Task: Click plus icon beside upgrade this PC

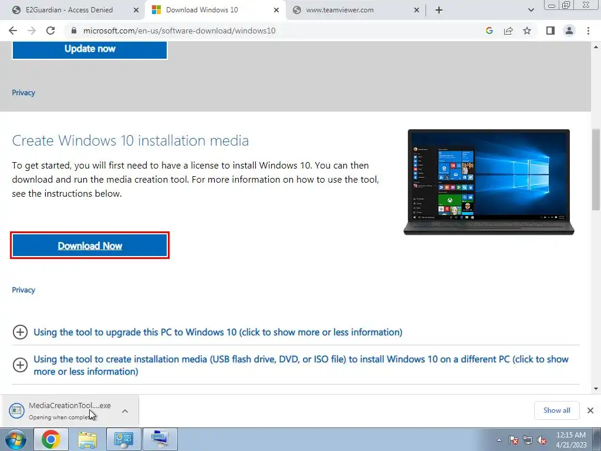Action: (20, 332)
